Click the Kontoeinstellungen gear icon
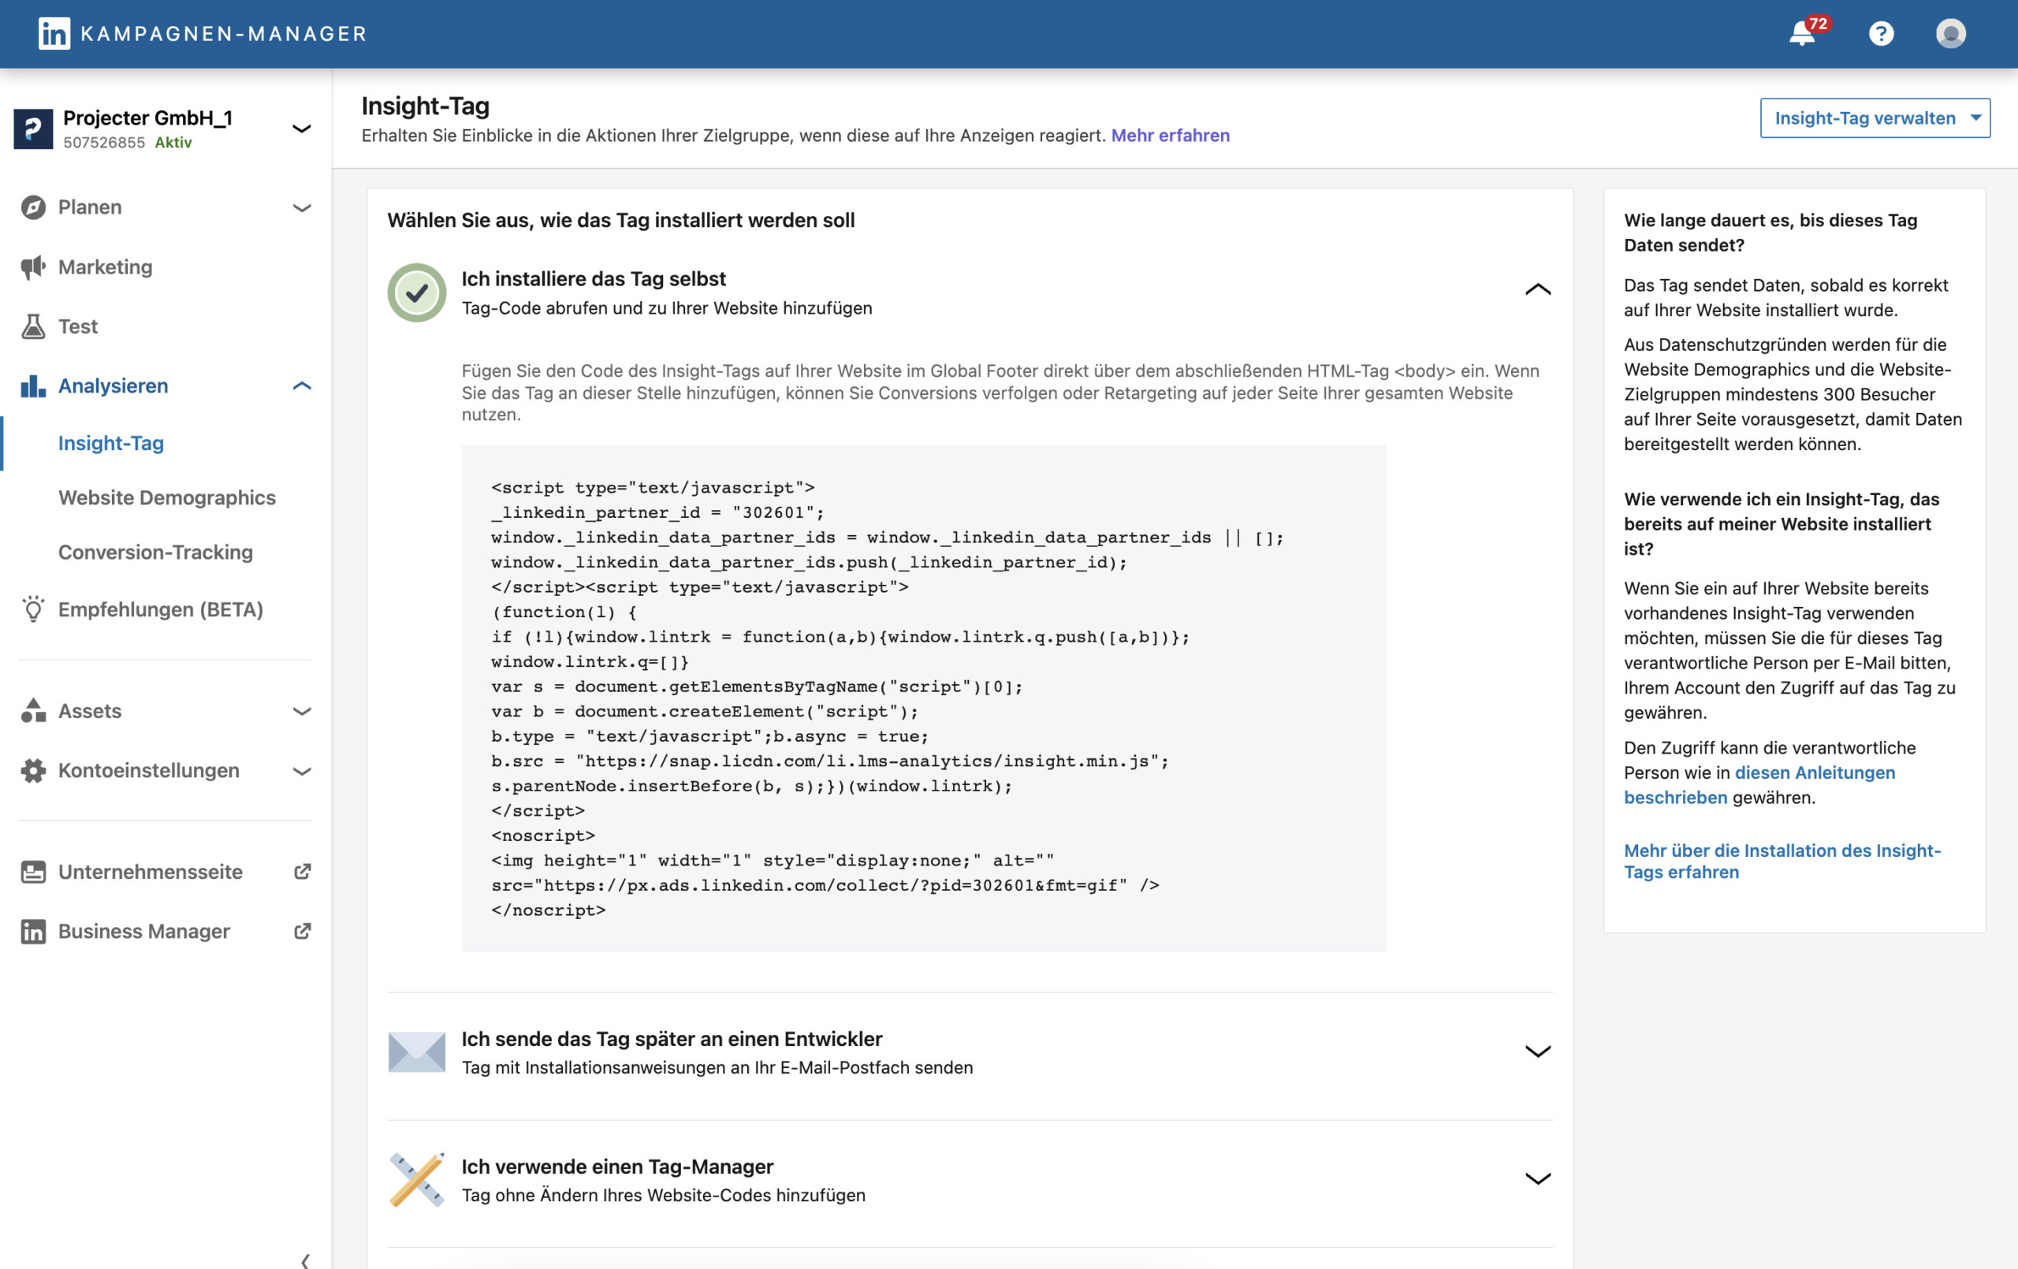This screenshot has width=2018, height=1269. click(32, 770)
